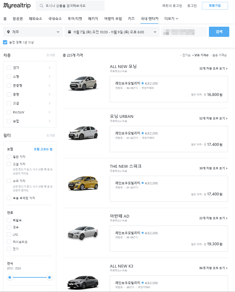This screenshot has height=292, width=235.
Task: Expand the 중형 chevron arrow
Action: [49, 94]
